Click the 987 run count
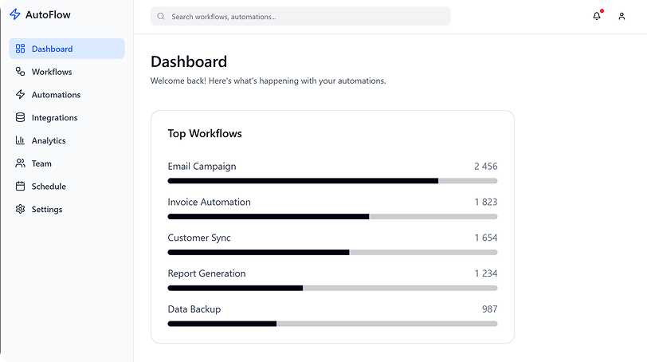 click(490, 309)
